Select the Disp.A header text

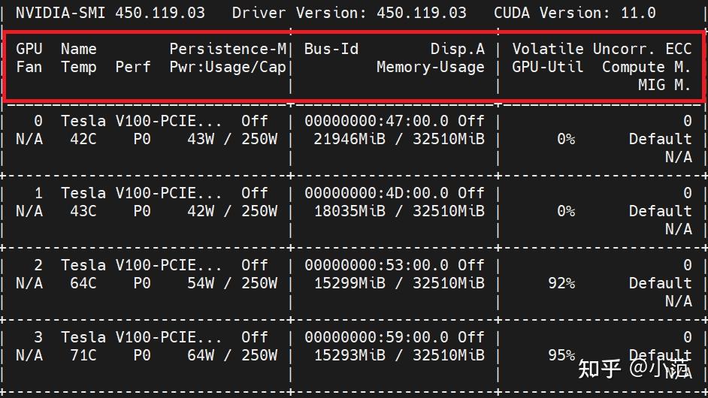click(458, 49)
